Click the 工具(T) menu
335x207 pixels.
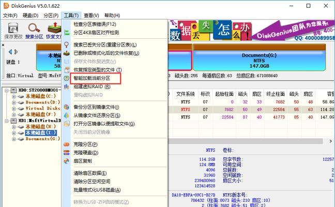point(71,16)
